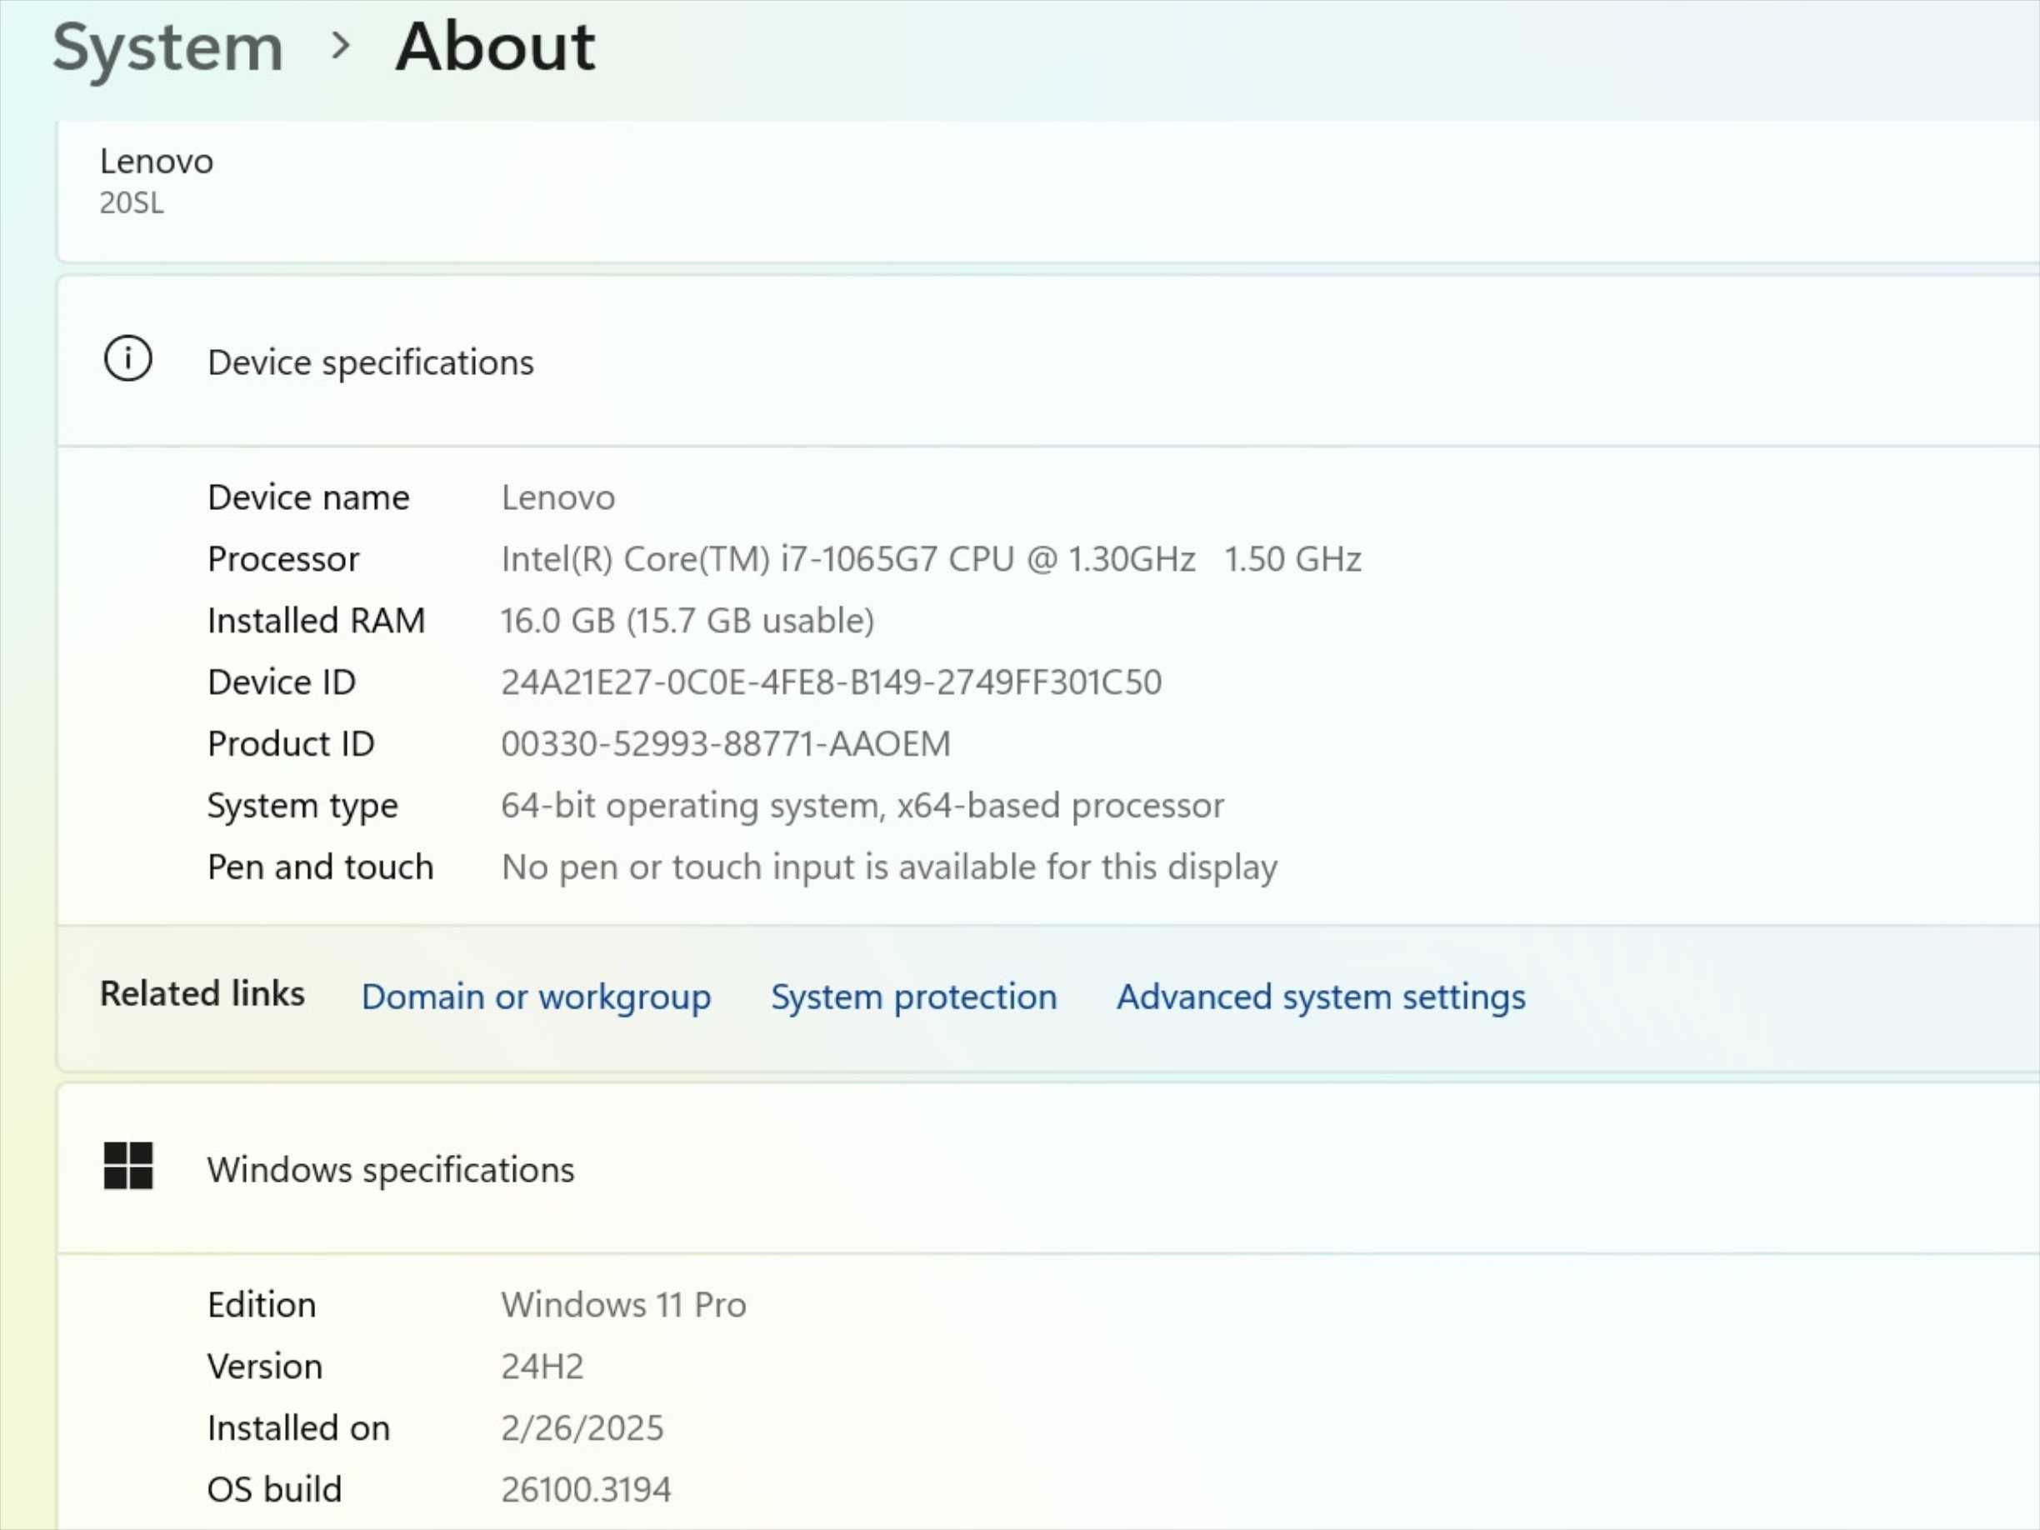The height and width of the screenshot is (1530, 2040).
Task: Click the System type label
Action: 302,806
